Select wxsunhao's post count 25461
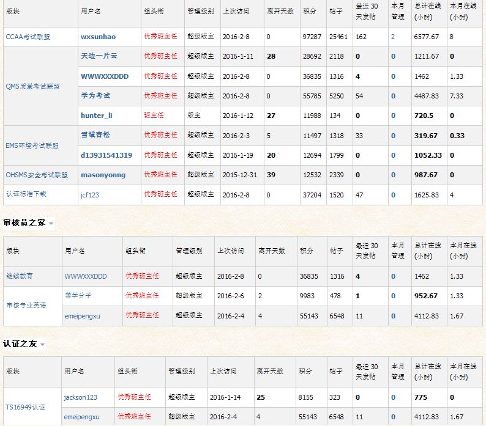 338,37
